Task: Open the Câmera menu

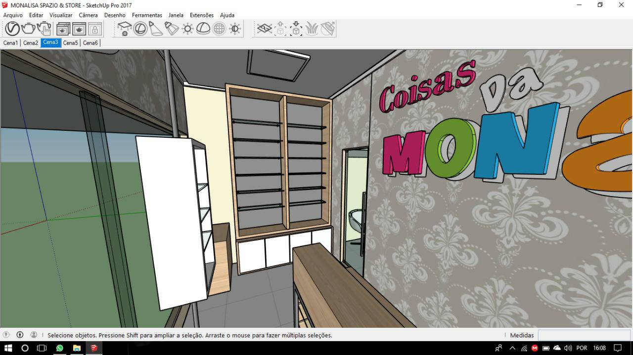Action: 88,15
